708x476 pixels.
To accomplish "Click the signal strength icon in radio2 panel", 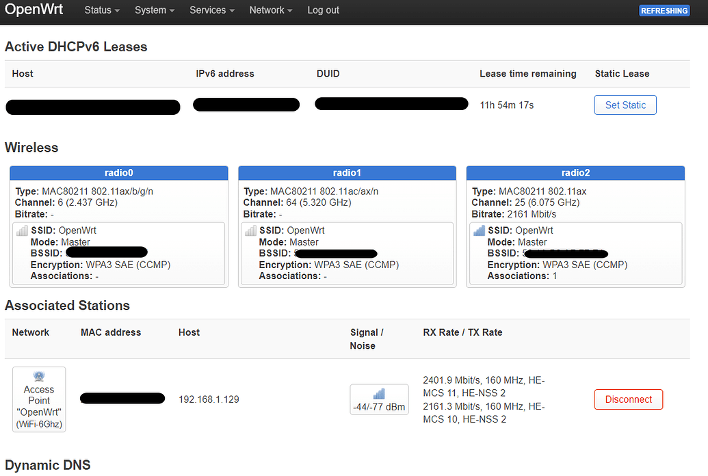I will [479, 230].
